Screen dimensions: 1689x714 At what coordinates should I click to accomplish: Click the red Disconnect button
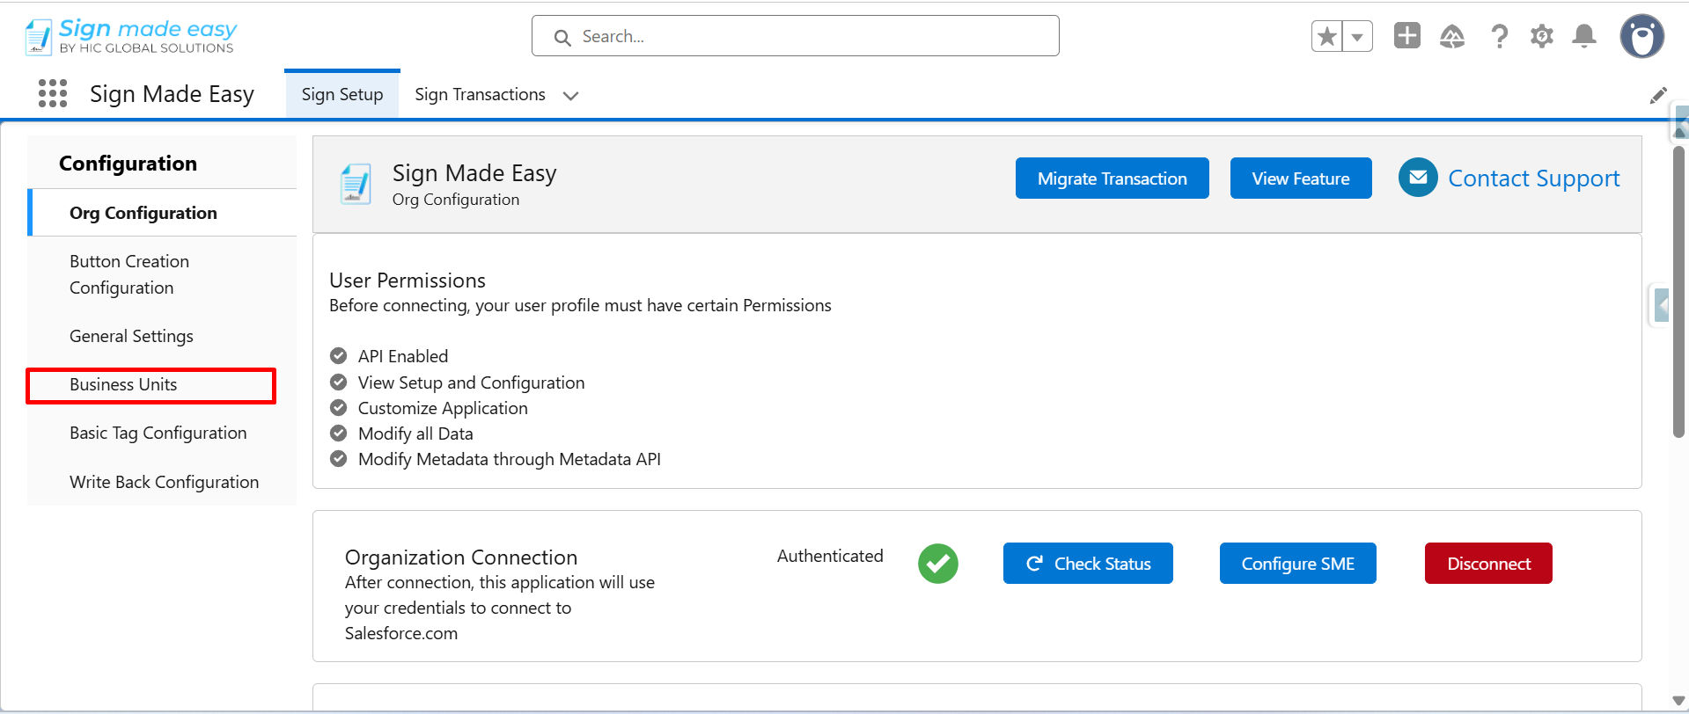pos(1488,564)
